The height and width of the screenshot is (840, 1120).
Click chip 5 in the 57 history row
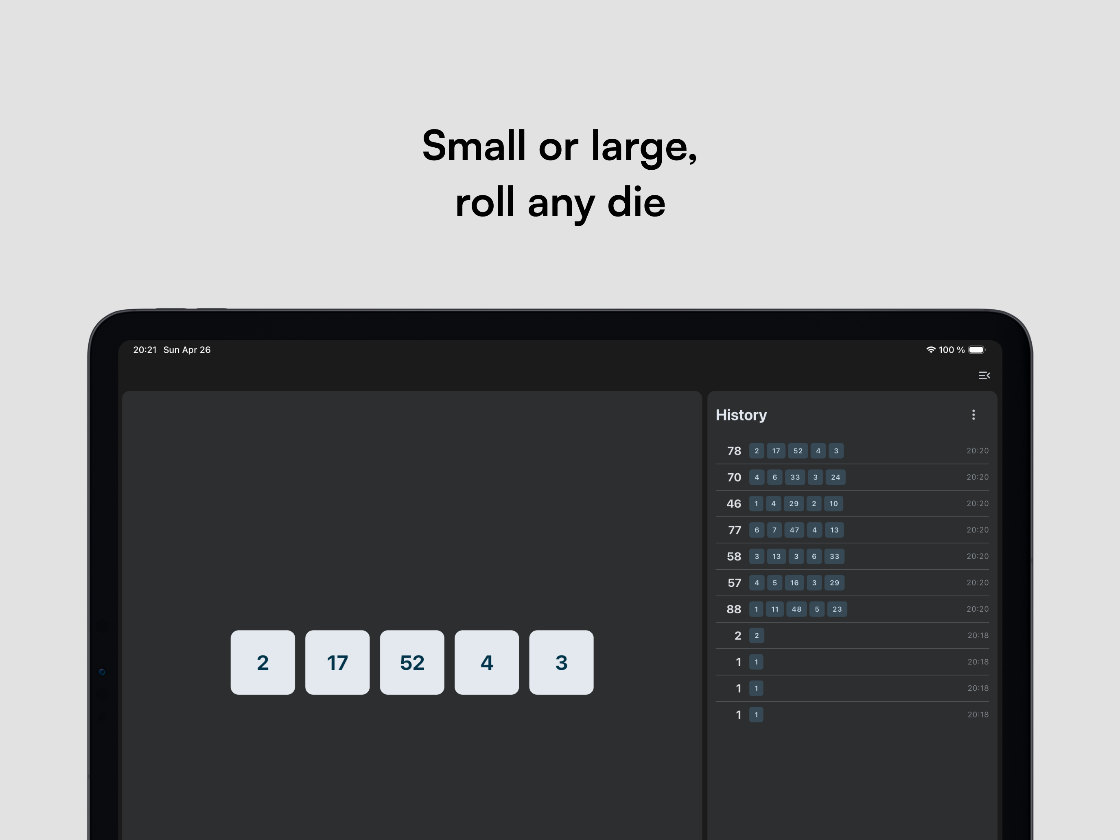(774, 582)
